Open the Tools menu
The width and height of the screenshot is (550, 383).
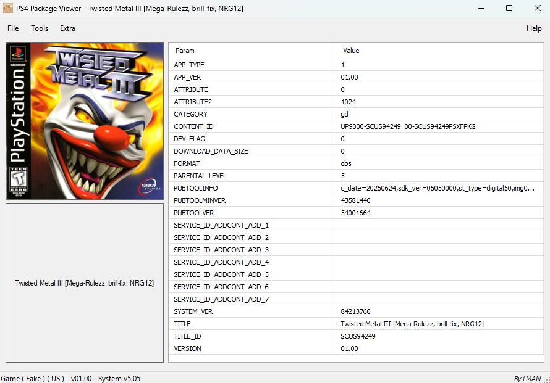40,28
